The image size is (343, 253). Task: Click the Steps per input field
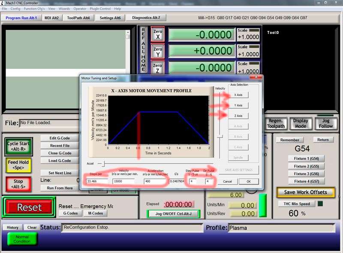click(x=97, y=181)
